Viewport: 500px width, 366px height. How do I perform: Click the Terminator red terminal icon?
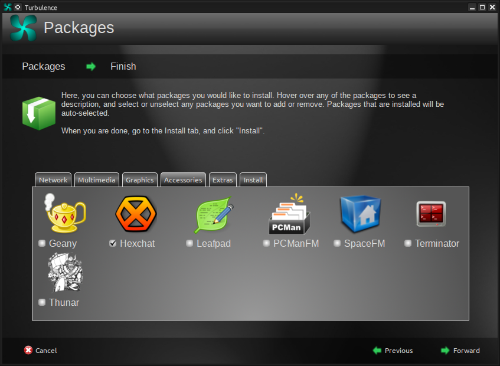click(x=431, y=214)
